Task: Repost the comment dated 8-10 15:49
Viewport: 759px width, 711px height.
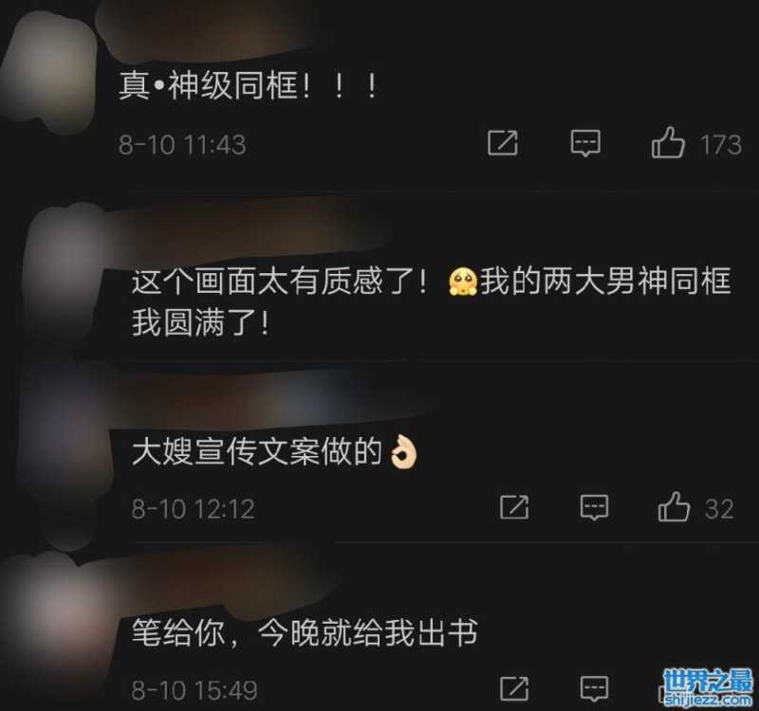Action: click(x=514, y=688)
